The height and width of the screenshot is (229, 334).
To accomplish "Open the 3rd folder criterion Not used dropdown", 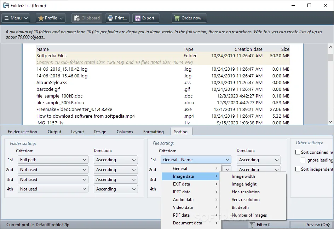I will point(53,180).
